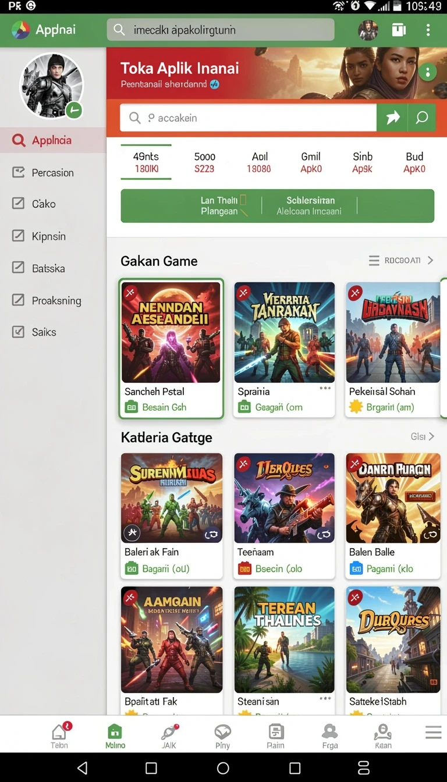The height and width of the screenshot is (782, 447).
Task: Open the Steani san game thumbnail
Action: 285,639
